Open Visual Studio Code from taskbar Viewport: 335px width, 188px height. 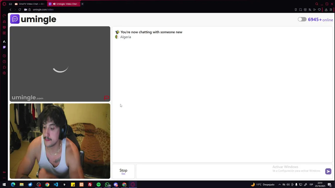(56, 185)
